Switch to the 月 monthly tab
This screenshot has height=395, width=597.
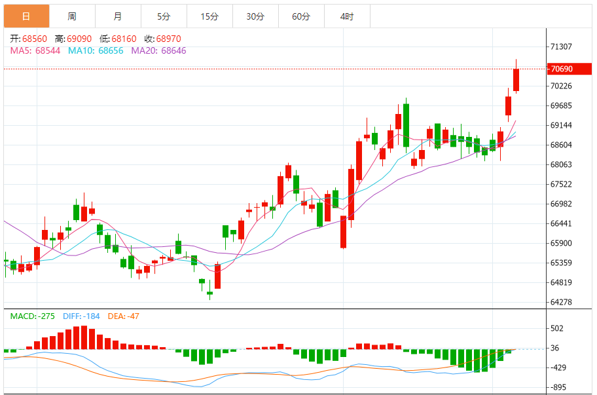click(x=118, y=16)
